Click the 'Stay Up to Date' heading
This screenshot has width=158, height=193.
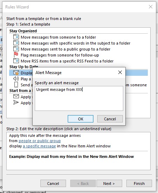point(24,67)
